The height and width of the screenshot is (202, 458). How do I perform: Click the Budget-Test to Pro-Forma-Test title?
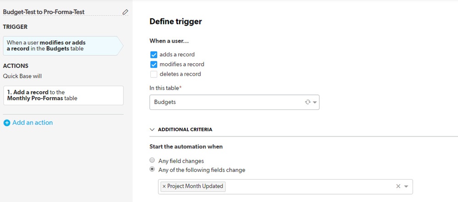(x=44, y=12)
